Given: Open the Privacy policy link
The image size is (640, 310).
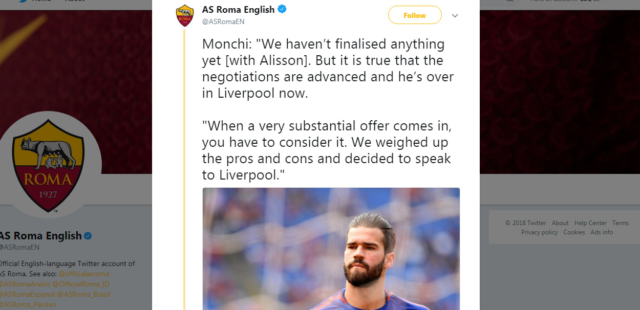Looking at the screenshot, I should click(539, 232).
